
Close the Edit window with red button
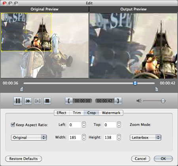(x=4, y=3)
